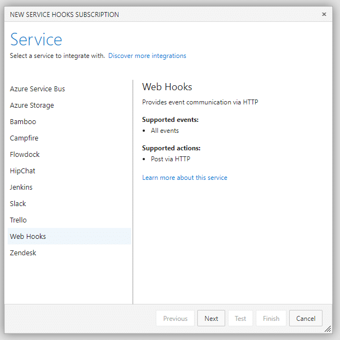Screen dimensions: 340x340
Task: Click the dialog resize grip corner
Action: (x=328, y=329)
